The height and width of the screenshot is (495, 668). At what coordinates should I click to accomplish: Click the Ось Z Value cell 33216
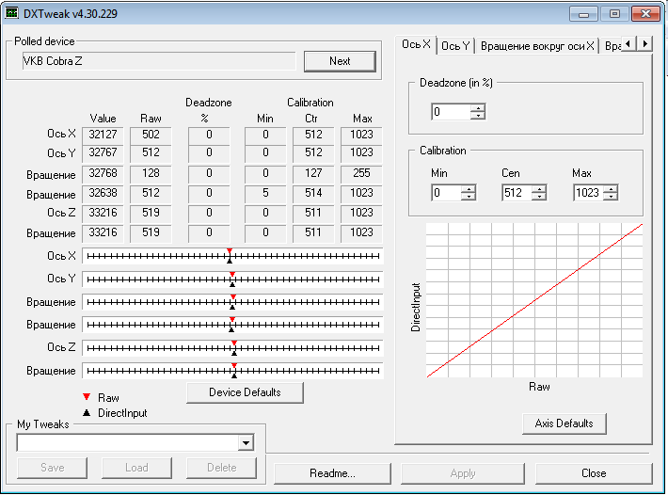point(103,213)
